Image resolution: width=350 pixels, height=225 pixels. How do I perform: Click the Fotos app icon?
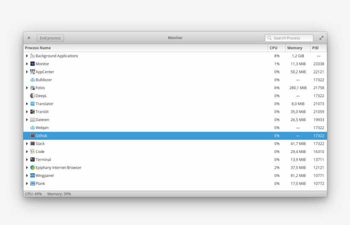(x=32, y=88)
